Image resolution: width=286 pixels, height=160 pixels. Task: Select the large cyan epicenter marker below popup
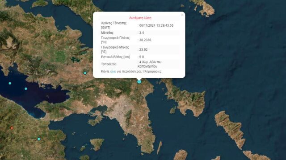(x=139, y=82)
